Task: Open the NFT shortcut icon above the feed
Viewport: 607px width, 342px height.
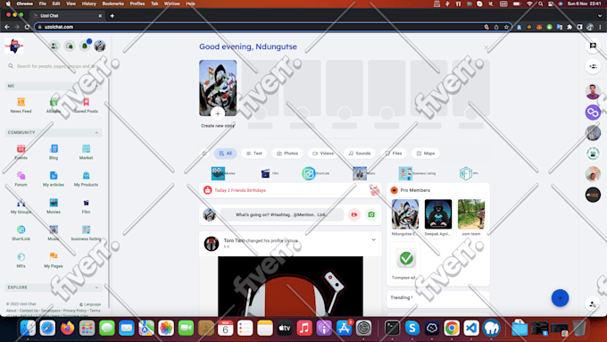Action: pyautogui.click(x=466, y=173)
